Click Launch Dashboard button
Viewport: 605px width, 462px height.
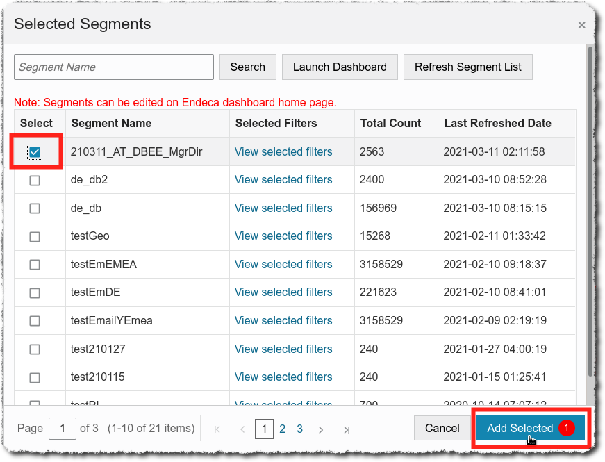coord(340,67)
